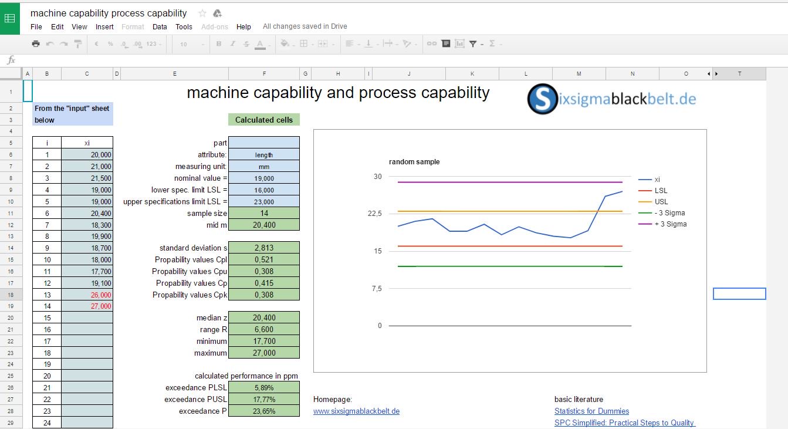Click the Print icon in toolbar
Image resolution: width=788 pixels, height=429 pixels.
[x=36, y=43]
